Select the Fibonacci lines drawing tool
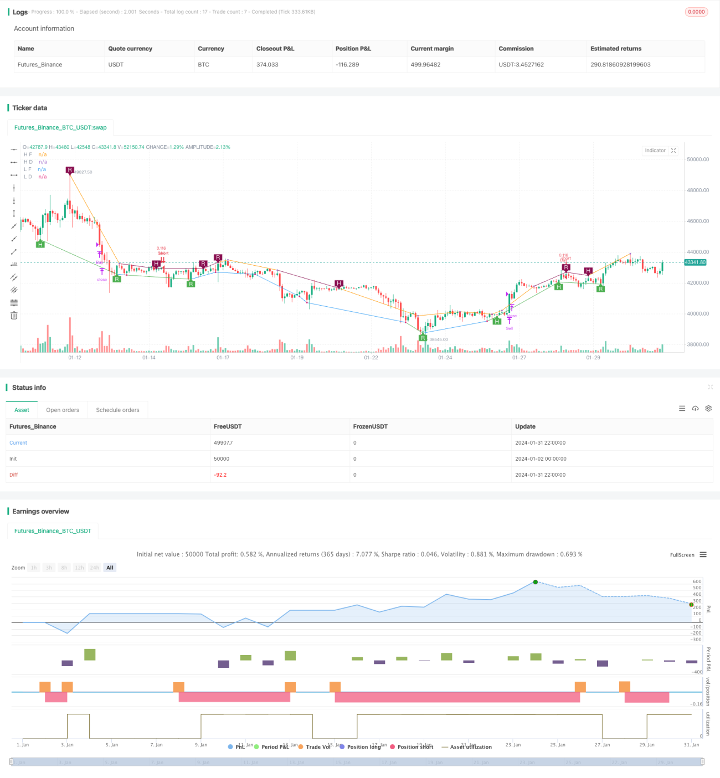The width and height of the screenshot is (720, 778). pos(14,302)
